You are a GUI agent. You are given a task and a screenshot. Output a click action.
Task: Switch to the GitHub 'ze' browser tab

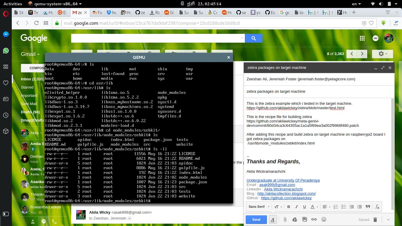(x=141, y=13)
